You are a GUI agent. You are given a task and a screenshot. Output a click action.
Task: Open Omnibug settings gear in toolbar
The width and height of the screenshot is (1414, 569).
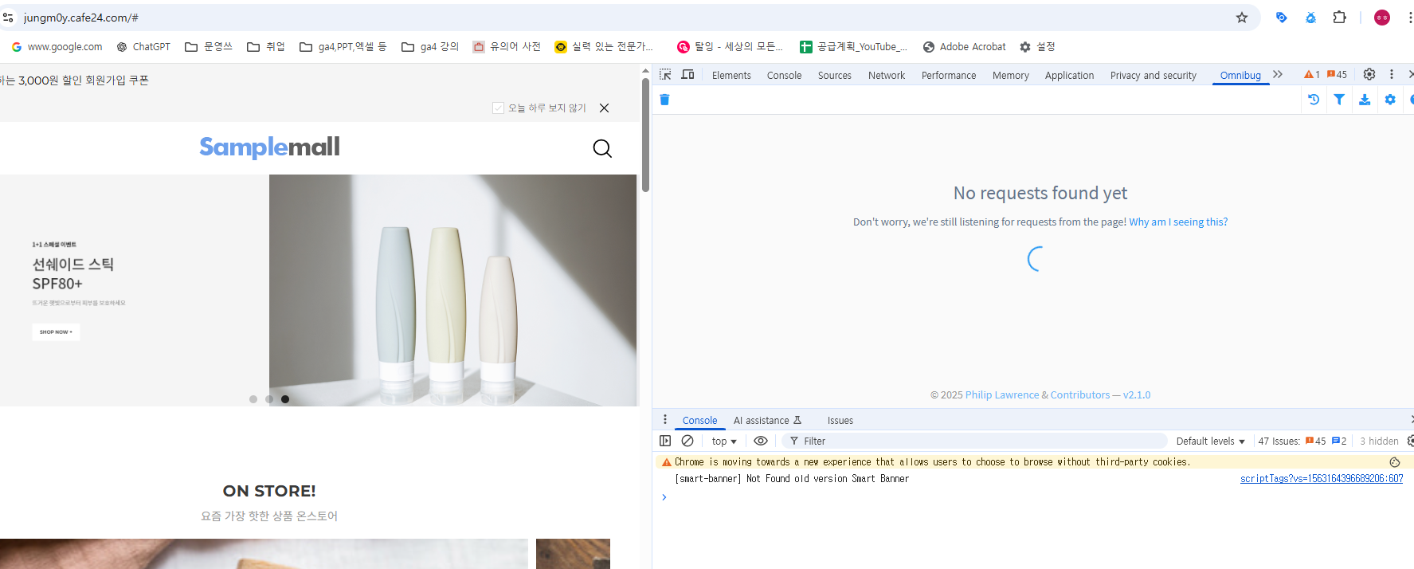click(x=1390, y=100)
